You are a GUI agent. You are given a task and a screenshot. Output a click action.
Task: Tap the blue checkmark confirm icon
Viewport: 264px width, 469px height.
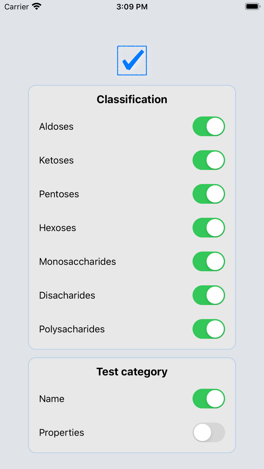(x=132, y=61)
